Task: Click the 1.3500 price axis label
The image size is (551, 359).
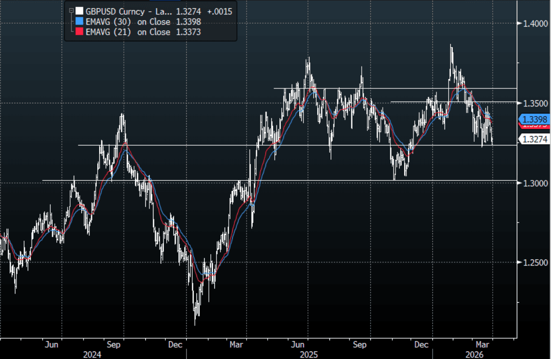Action: (x=535, y=103)
